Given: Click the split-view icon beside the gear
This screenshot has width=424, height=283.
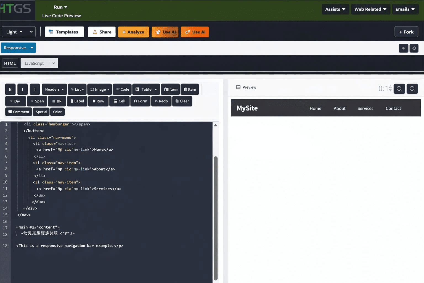Looking at the screenshot, I should (x=403, y=48).
